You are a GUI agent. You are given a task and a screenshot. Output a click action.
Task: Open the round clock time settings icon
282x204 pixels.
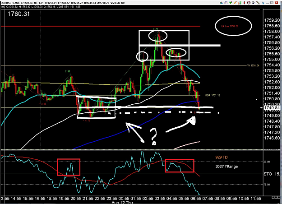(x=249, y=3)
